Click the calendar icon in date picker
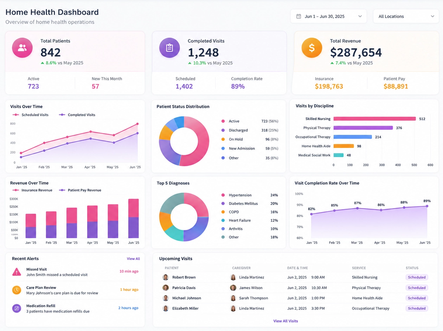 click(x=298, y=16)
